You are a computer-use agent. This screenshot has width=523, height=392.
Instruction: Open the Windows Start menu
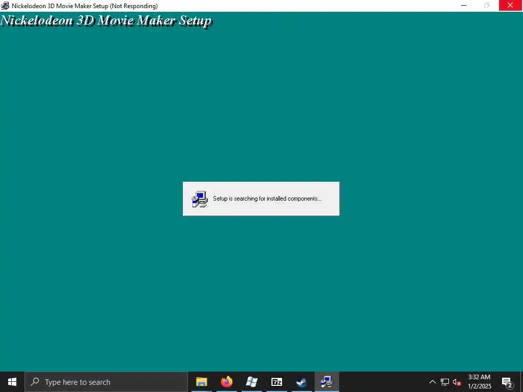click(12, 382)
